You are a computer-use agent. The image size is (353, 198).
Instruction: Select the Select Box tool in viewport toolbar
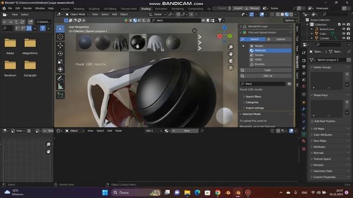(60, 29)
